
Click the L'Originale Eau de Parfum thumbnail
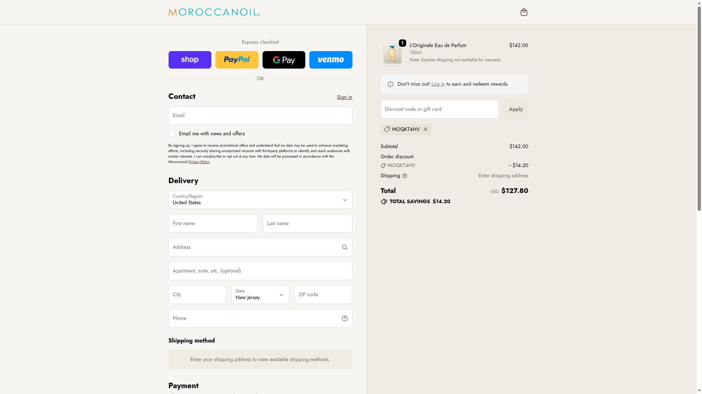pos(392,53)
